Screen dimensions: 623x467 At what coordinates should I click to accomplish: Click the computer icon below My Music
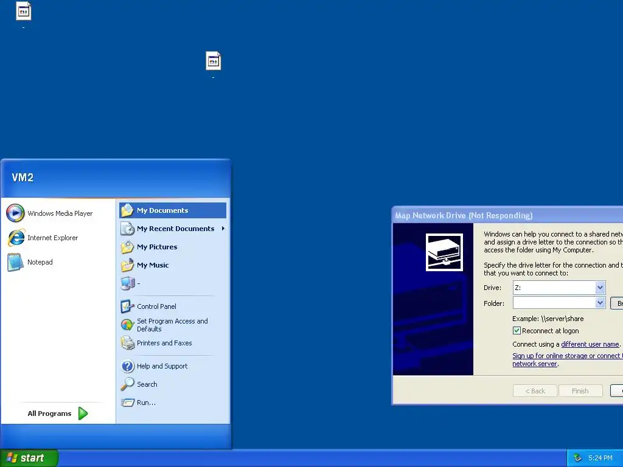(x=128, y=283)
